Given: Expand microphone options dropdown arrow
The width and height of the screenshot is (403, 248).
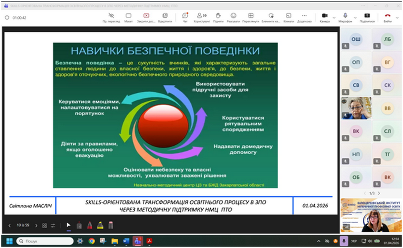Looking at the screenshot, I should tap(354, 18).
